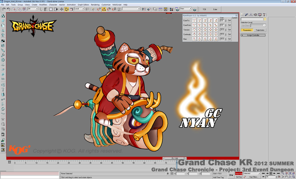Toggle the Angle Snap button
The height and width of the screenshot is (179, 296).
104,9
